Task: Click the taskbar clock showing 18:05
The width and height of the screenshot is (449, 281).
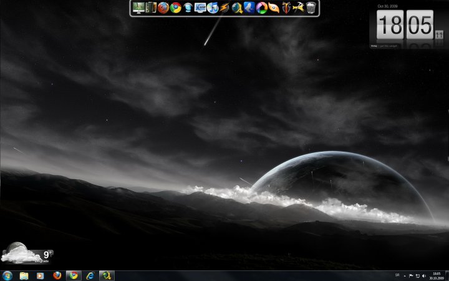Action: pos(437,276)
